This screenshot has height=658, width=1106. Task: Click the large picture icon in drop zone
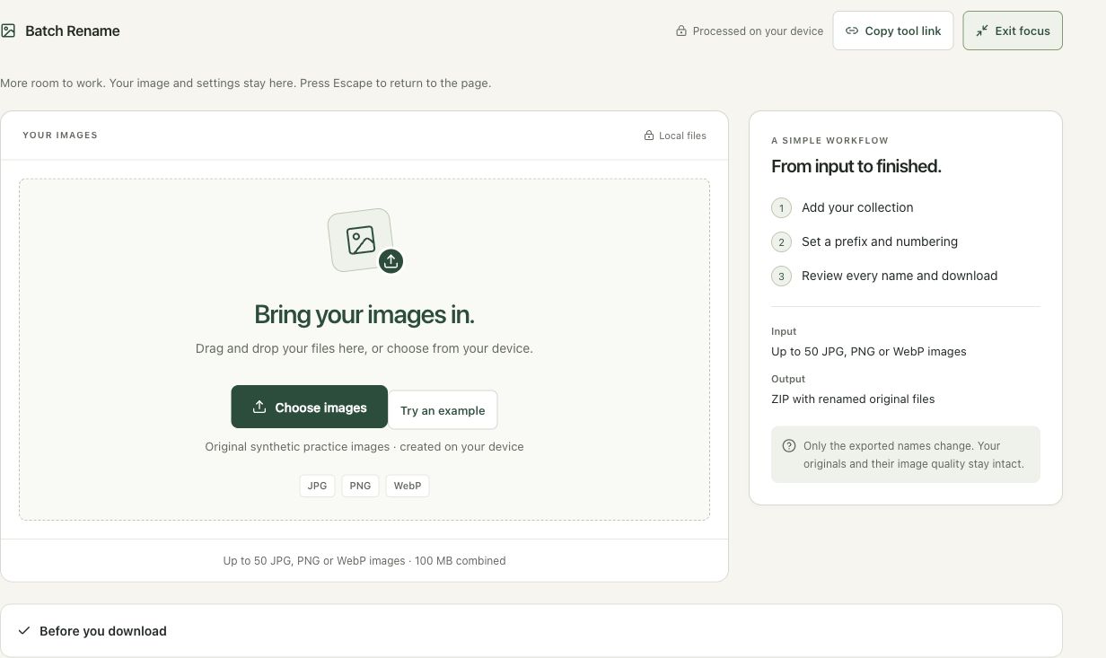361,241
